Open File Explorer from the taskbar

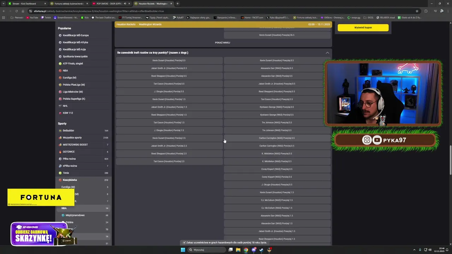click(238, 250)
